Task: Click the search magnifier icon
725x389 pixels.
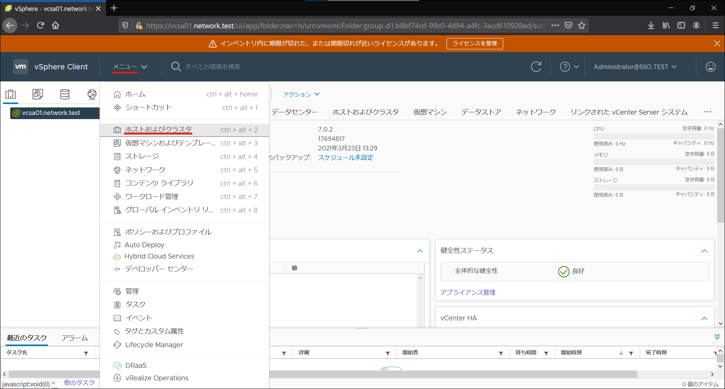Action: (176, 67)
